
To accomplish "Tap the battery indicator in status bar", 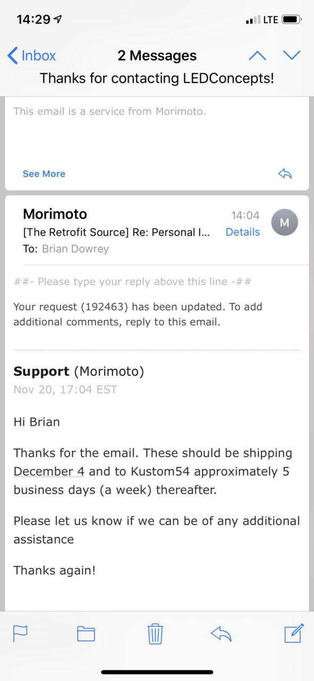I will [292, 20].
